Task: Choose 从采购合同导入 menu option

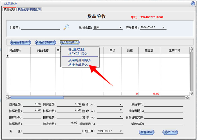Action: (80, 60)
